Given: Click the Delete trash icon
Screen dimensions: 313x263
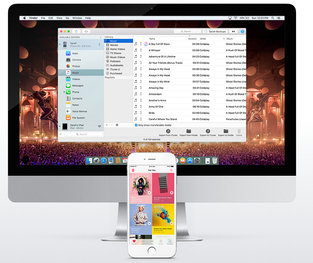Looking at the screenshot, I should tap(239, 131).
